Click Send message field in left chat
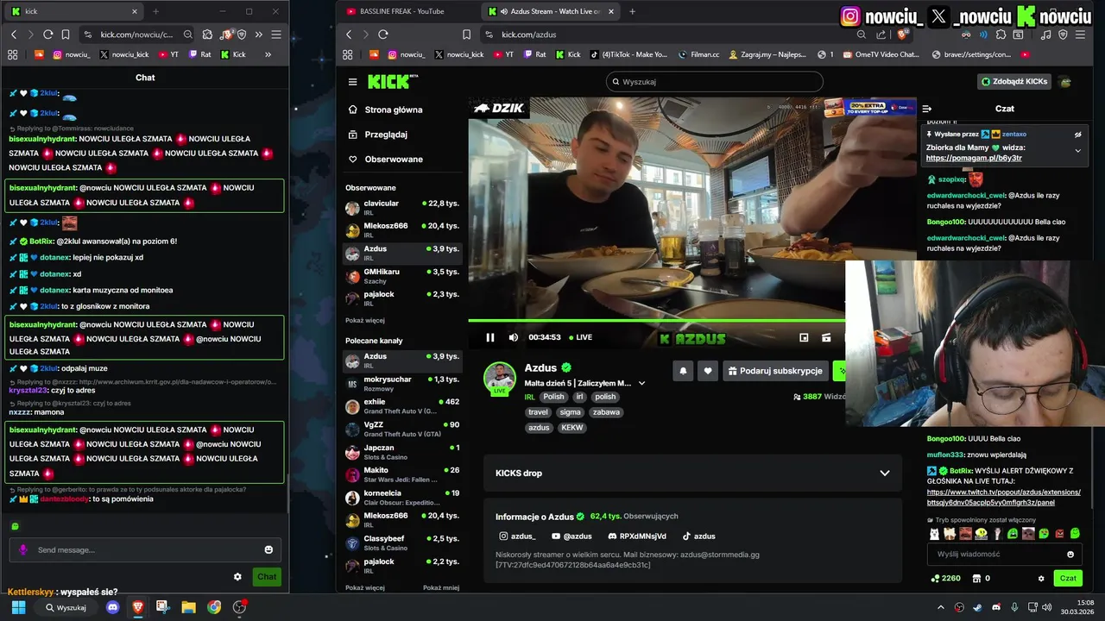1105x621 pixels. tap(145, 549)
